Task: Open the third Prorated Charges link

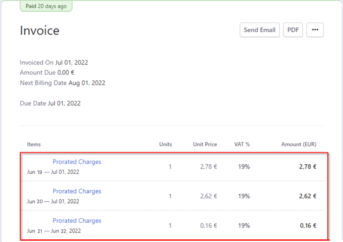Action: coord(77,221)
